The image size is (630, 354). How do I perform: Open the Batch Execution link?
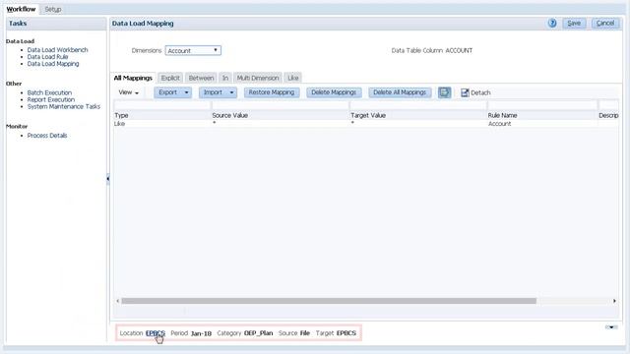pyautogui.click(x=49, y=92)
